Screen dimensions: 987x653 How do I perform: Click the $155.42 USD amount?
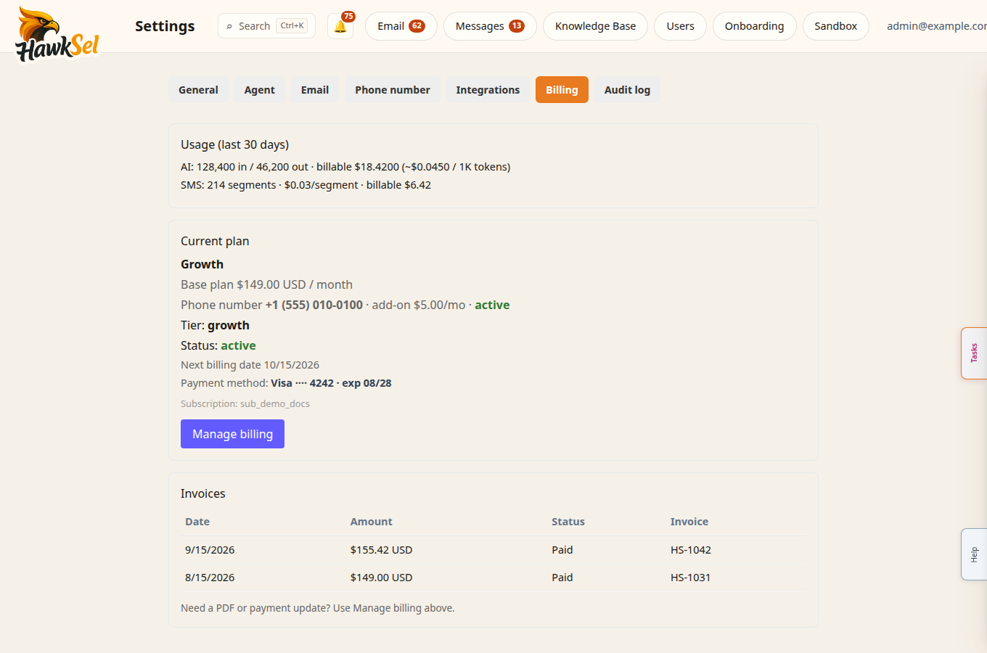[x=381, y=550]
